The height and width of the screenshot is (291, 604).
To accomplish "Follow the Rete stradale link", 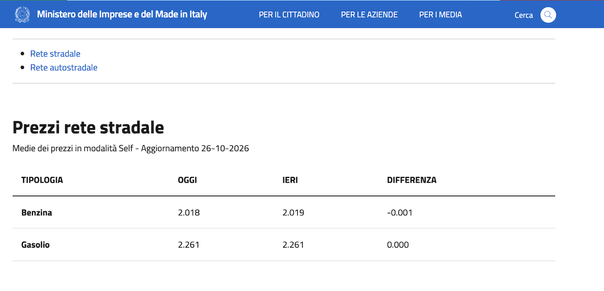I will coord(55,54).
